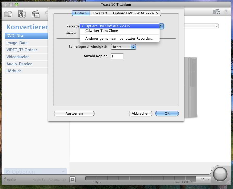
Task: Choose Optiarc DVD RW AD-7241S in recorder list
Action: pyautogui.click(x=120, y=26)
